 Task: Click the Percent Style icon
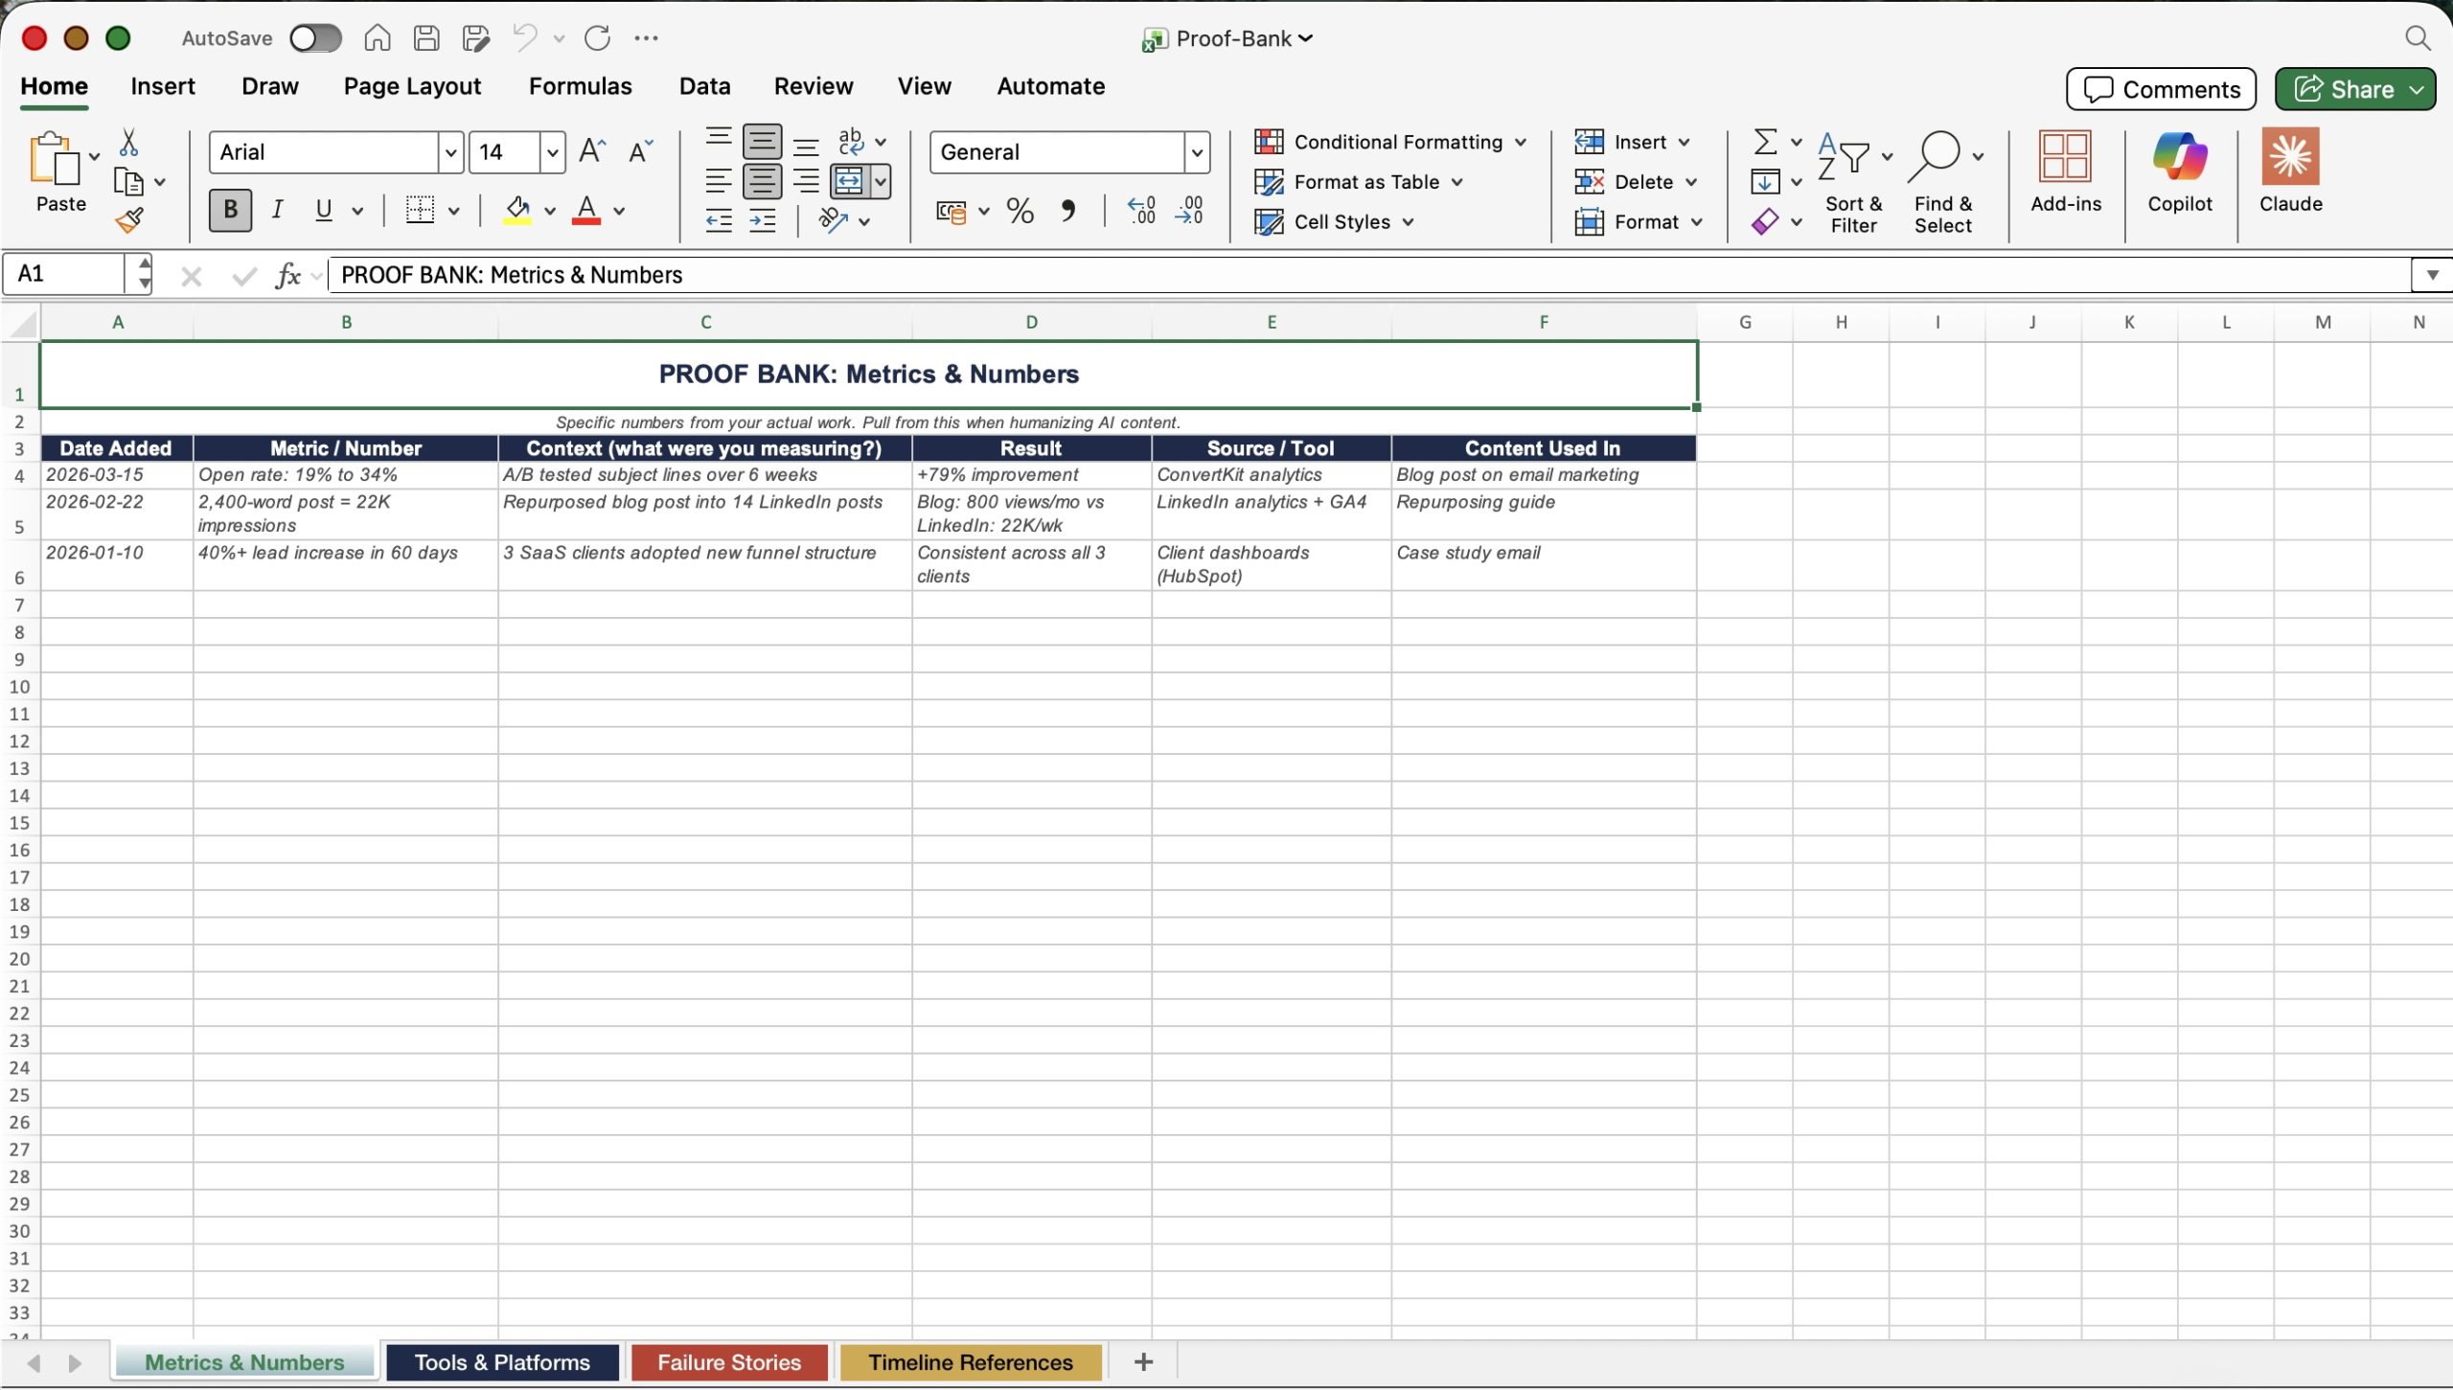[x=1020, y=210]
